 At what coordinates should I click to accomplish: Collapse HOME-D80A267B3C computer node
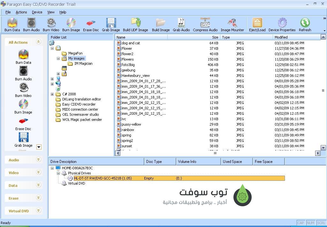tap(52, 168)
